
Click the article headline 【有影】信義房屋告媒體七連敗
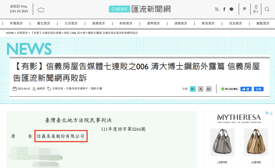tap(137, 72)
